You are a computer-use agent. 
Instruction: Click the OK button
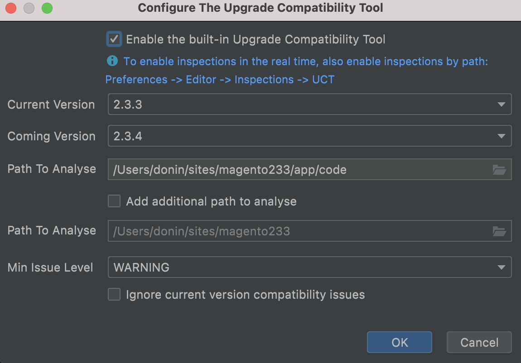coord(399,342)
